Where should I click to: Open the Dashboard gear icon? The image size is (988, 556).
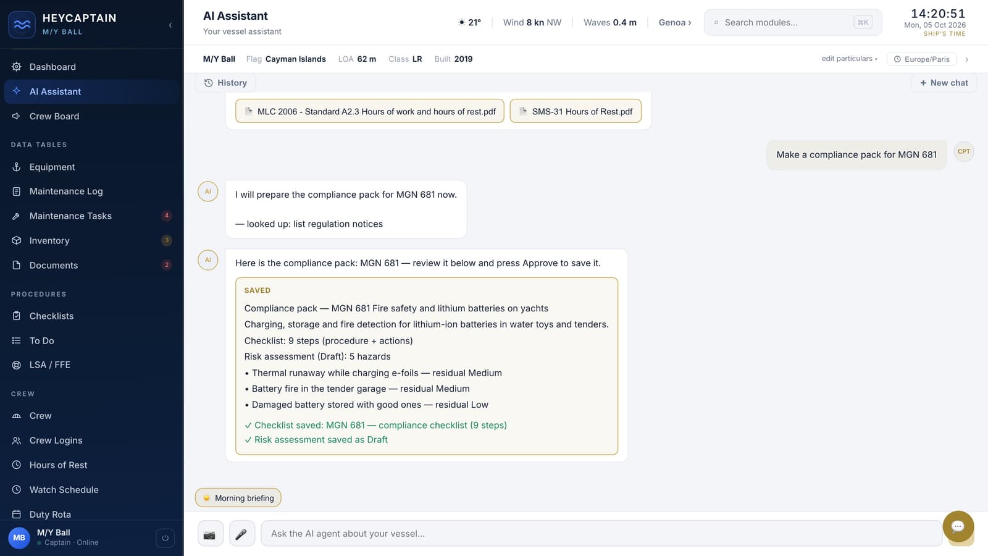click(17, 67)
